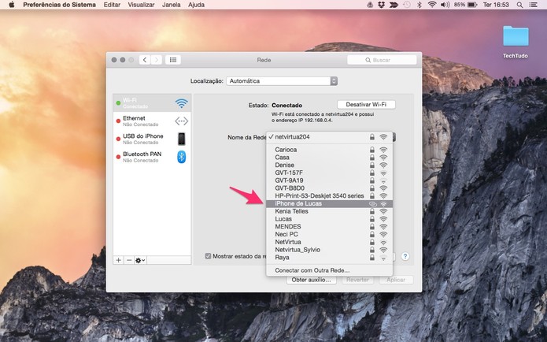
Task: Click the Obter auxílio button
Action: coord(311,280)
